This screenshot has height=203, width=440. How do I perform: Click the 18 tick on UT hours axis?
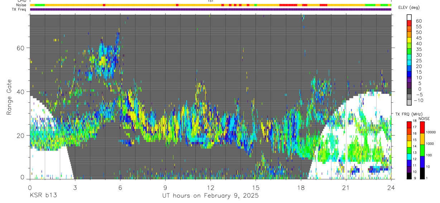coord(301,188)
